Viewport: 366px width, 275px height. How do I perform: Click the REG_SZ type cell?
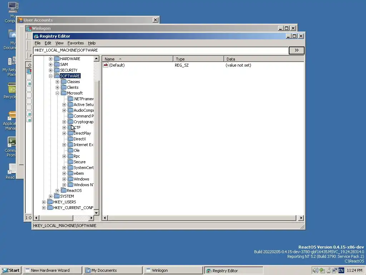tap(182, 65)
